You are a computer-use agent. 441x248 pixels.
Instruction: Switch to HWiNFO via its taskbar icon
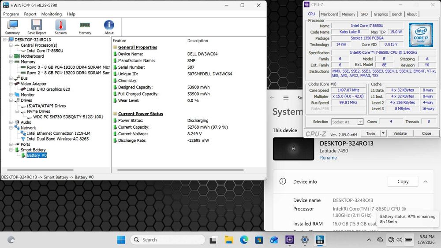(x=320, y=240)
